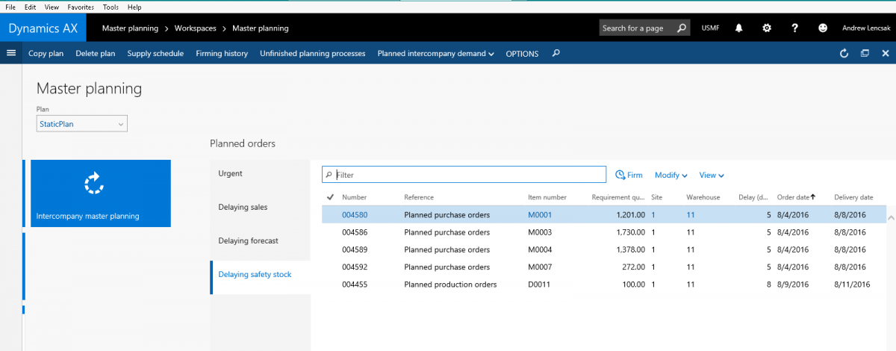Expand the View dropdown menu
896x351 pixels.
[x=712, y=175]
